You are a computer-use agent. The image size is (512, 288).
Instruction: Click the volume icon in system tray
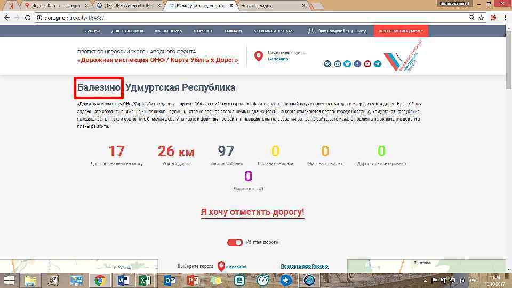(x=461, y=281)
